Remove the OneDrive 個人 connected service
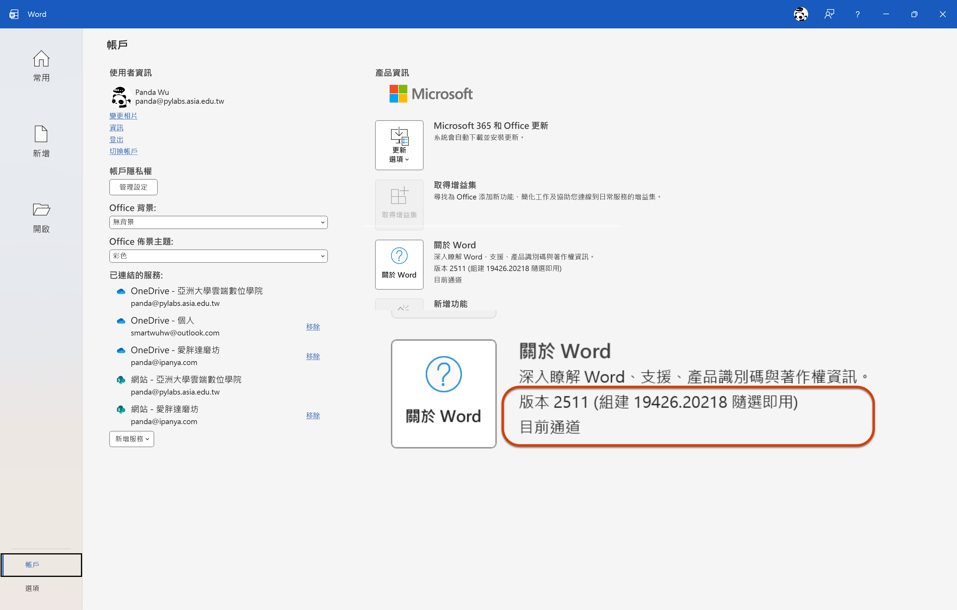The height and width of the screenshot is (610, 957). coord(313,327)
